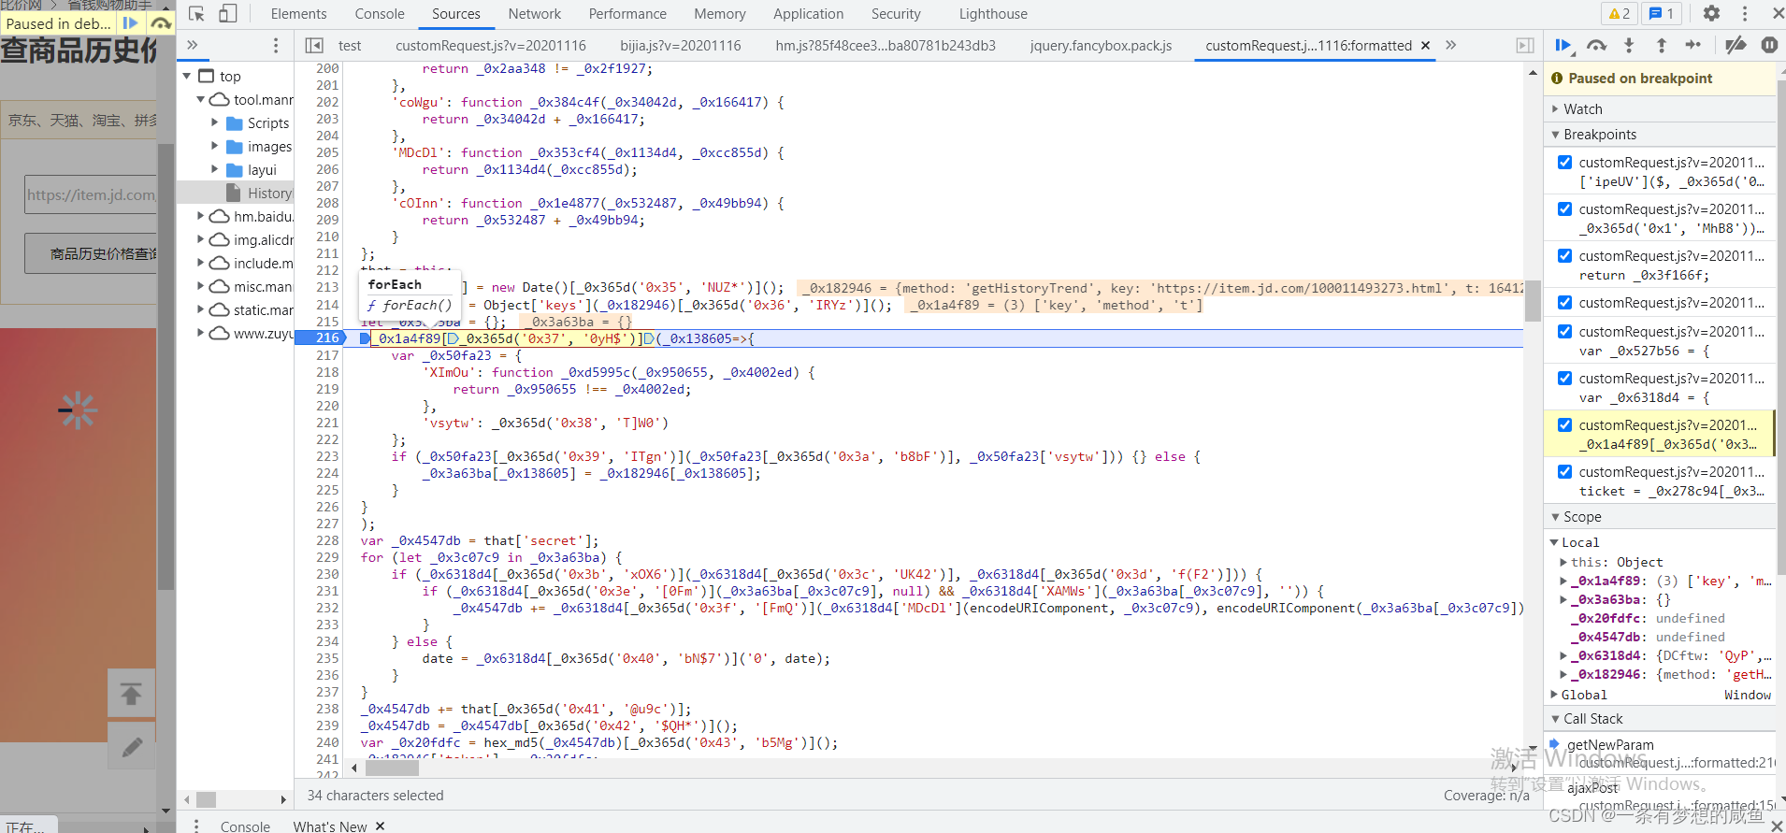
Task: Select the inspect element tool
Action: pyautogui.click(x=196, y=14)
